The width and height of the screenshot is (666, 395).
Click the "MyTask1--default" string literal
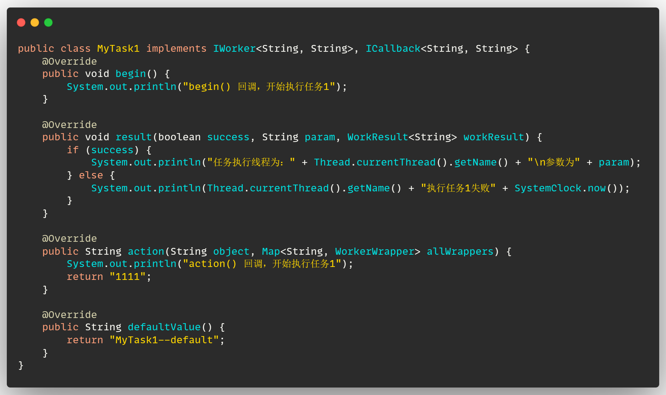pos(164,340)
